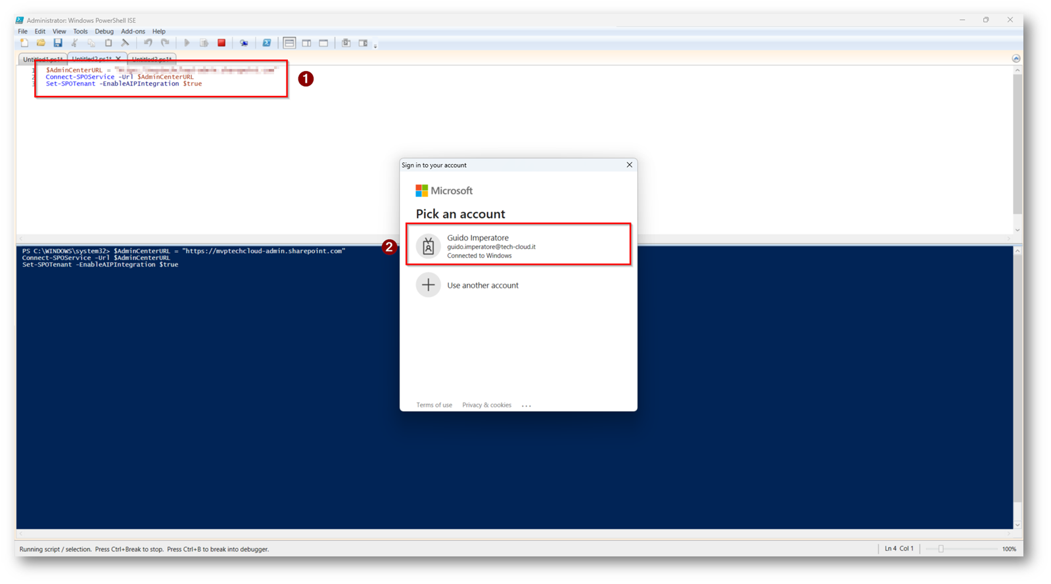Click the guido.imperatore@tech-cloud.it email text
The width and height of the screenshot is (1051, 584).
pyautogui.click(x=491, y=247)
